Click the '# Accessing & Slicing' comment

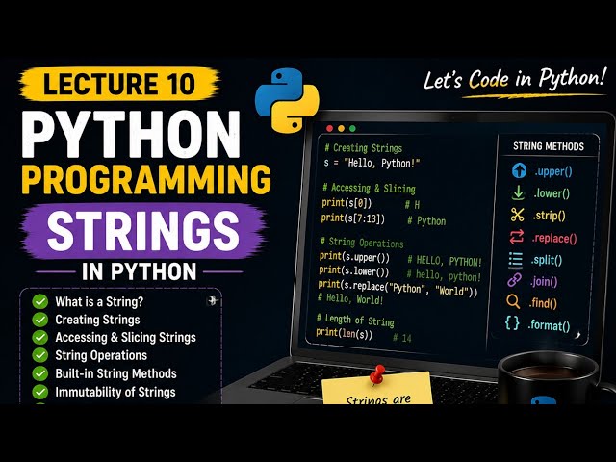pos(369,189)
